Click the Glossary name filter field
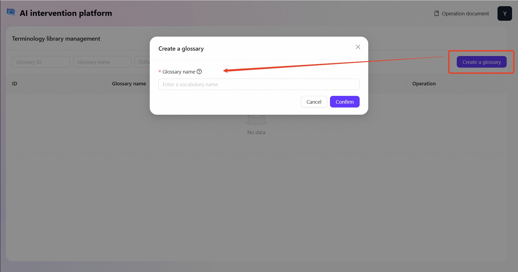Image resolution: width=518 pixels, height=272 pixels. click(x=102, y=62)
